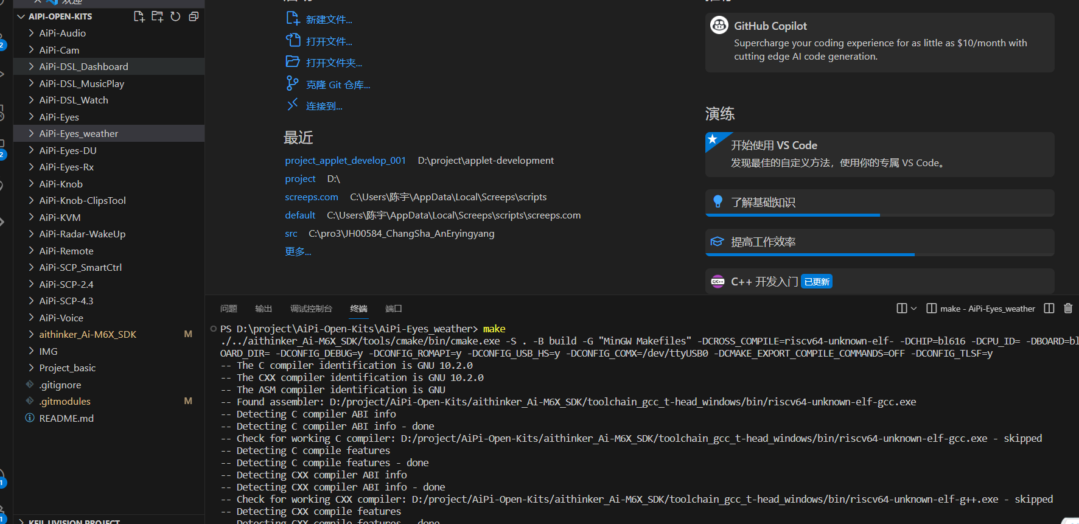
Task: Select the Project_basic tree row
Action: click(x=109, y=368)
